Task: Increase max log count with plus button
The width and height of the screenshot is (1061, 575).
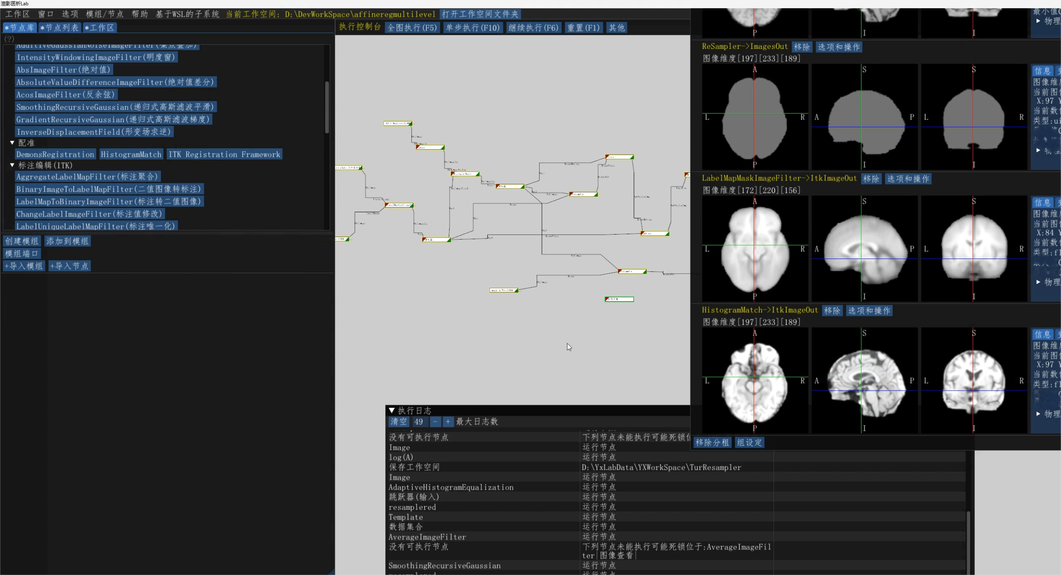Action: pyautogui.click(x=448, y=421)
